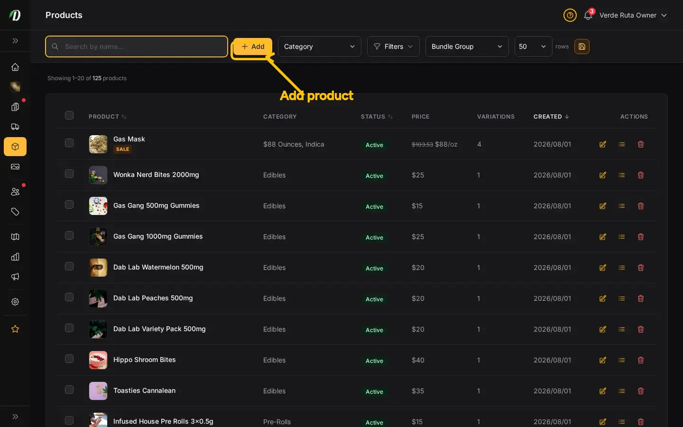Open variations list for Gas Gang 500mg Gummies
The height and width of the screenshot is (427, 683).
622,206
